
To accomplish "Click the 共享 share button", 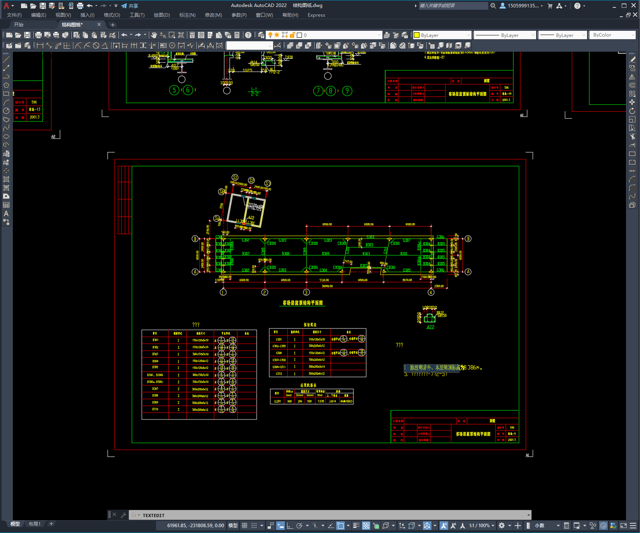I will click(x=130, y=6).
